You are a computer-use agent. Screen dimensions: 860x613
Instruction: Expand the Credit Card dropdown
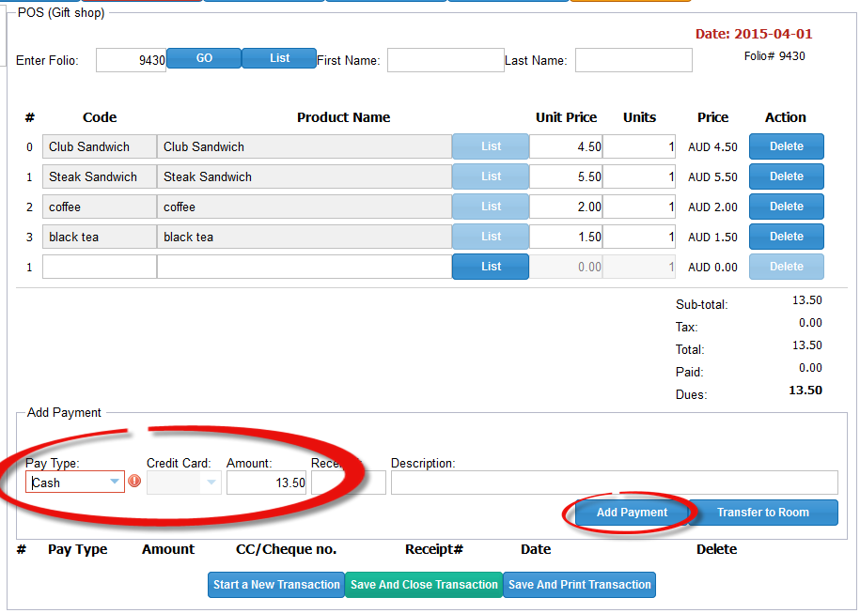211,483
